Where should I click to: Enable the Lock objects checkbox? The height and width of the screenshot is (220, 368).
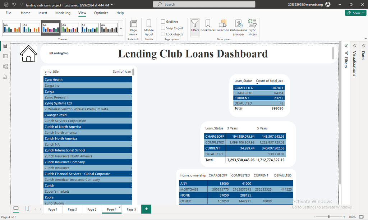point(163,34)
